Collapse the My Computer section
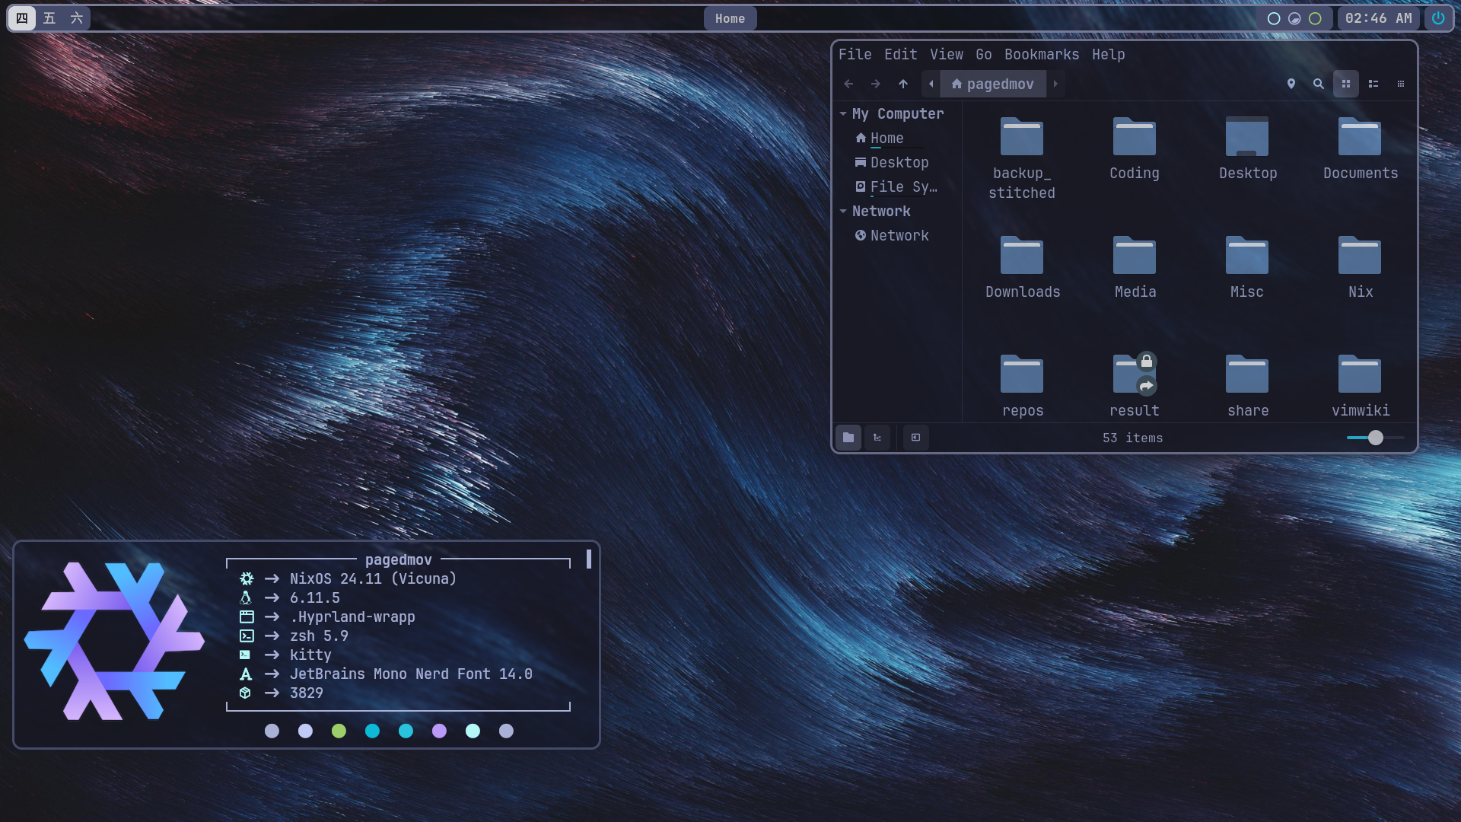The width and height of the screenshot is (1461, 822). (843, 113)
